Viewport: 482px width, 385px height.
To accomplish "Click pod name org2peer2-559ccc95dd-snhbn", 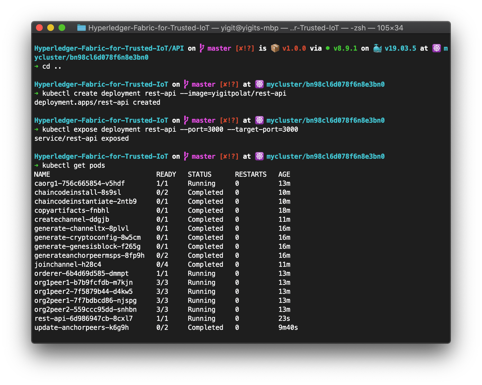I will tap(85, 310).
